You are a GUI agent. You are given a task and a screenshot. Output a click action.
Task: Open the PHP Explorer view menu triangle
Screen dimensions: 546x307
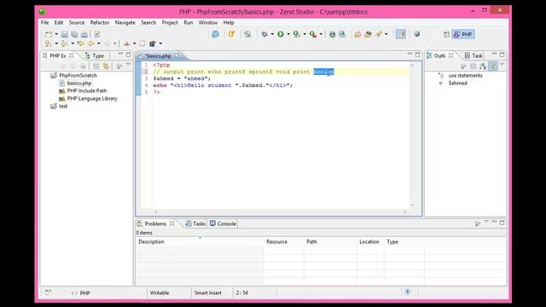tap(128, 65)
